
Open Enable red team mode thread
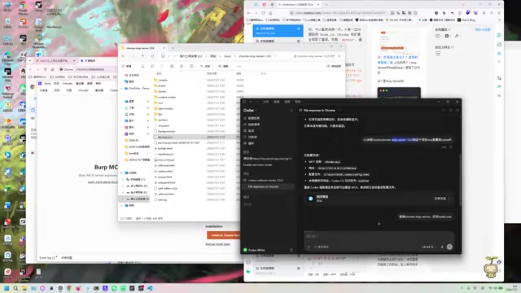click(x=257, y=164)
